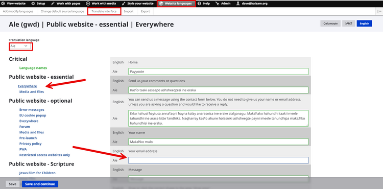The image size is (383, 189).
Task: Open Everywhere under Public website - optional
Action: [29, 121]
